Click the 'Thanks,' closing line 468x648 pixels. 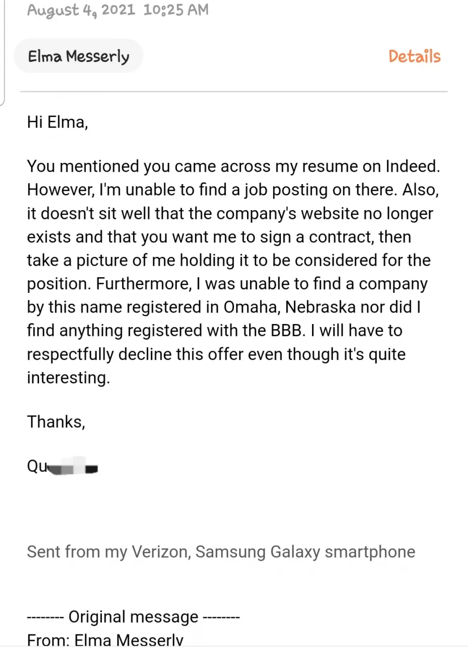(x=56, y=421)
